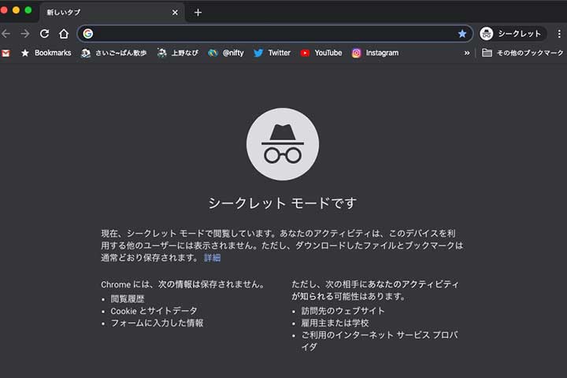Viewport: 567px width, 378px height.
Task: Click the 詳細 learn more link
Action: [213, 258]
